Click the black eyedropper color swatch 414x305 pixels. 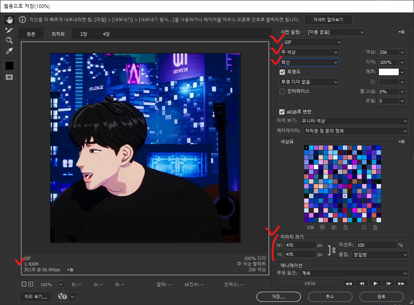click(x=10, y=66)
